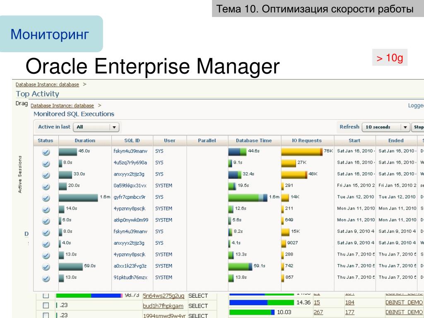Sort by the Ended column header
The image size is (424, 318).
click(396, 141)
